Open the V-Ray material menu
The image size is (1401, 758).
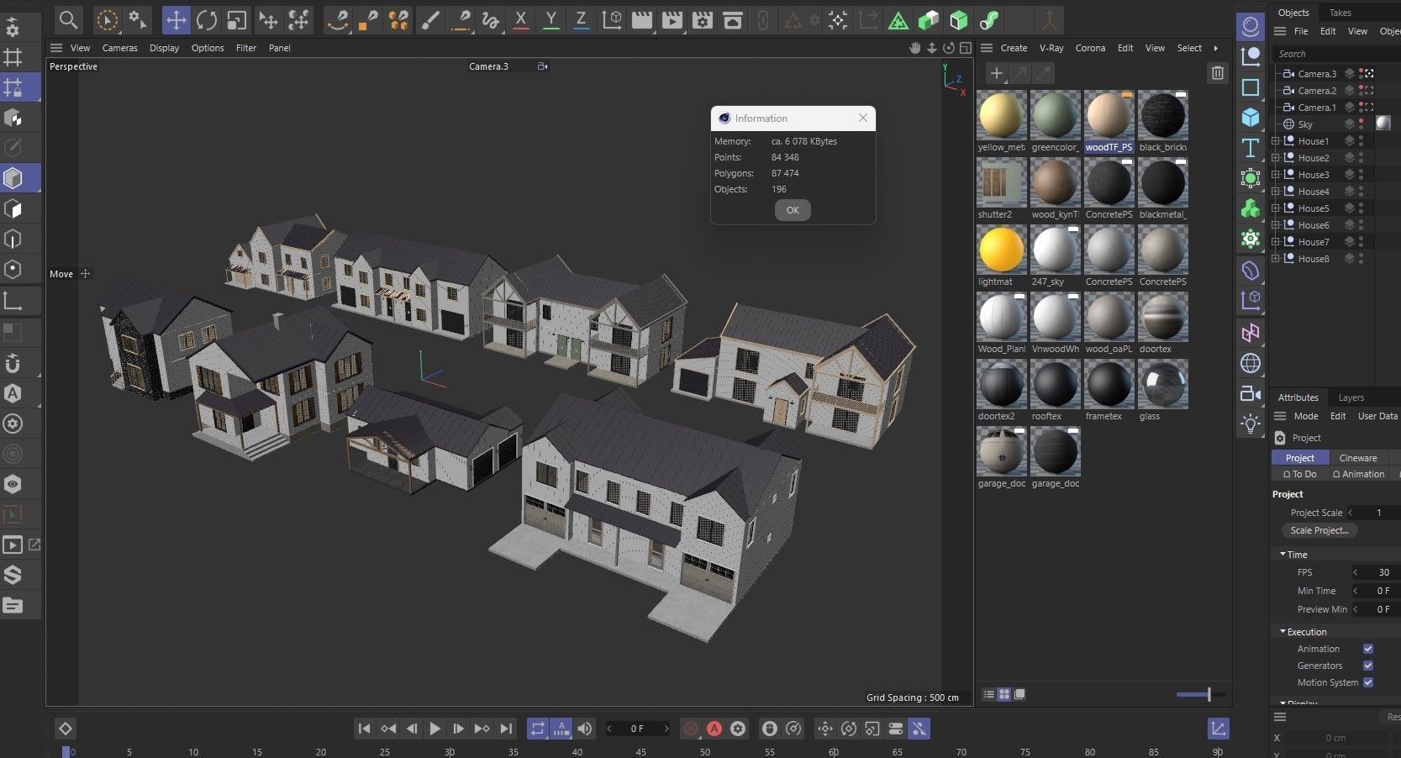[x=1051, y=48]
